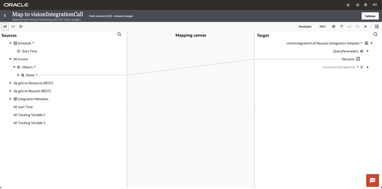Screen dimensions: 382x189
Task: Click the notifications bell icon
Action: point(348,5)
